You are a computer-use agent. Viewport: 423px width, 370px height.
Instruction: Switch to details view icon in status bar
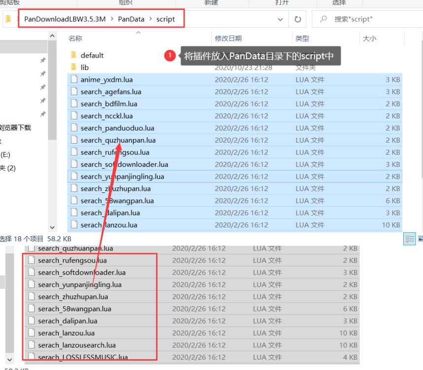(x=410, y=239)
